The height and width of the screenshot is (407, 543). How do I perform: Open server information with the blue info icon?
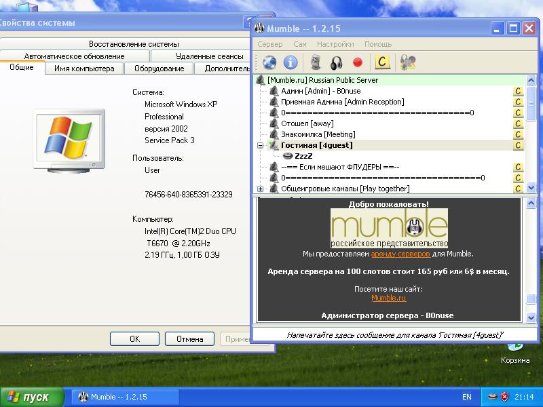click(x=291, y=63)
